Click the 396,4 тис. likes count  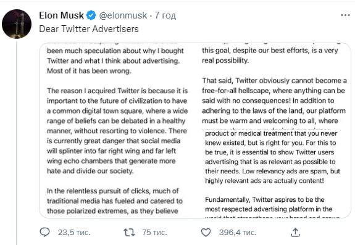(238, 232)
